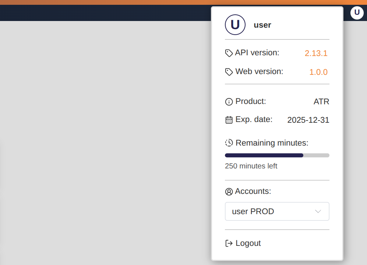Click the Logout menu entry
Image resolution: width=367 pixels, height=265 pixels.
[x=248, y=243]
